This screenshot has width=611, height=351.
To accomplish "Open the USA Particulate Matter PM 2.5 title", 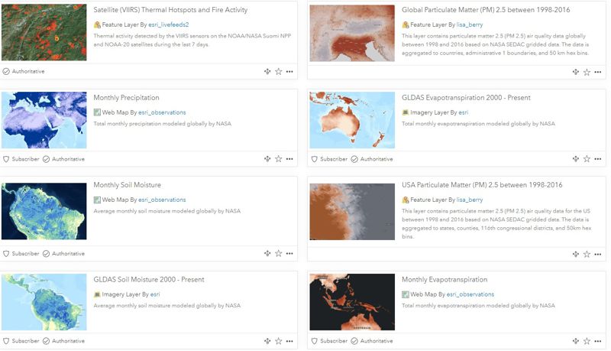I will tap(482, 185).
